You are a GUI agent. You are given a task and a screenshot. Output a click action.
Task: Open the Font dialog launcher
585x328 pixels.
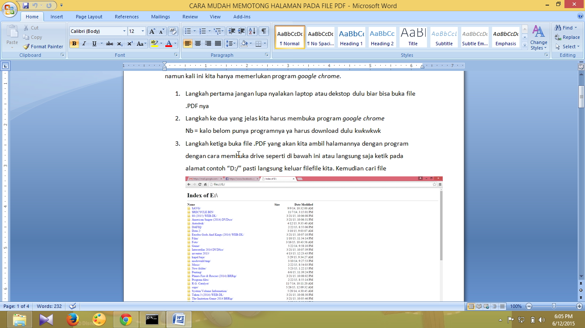pos(176,55)
